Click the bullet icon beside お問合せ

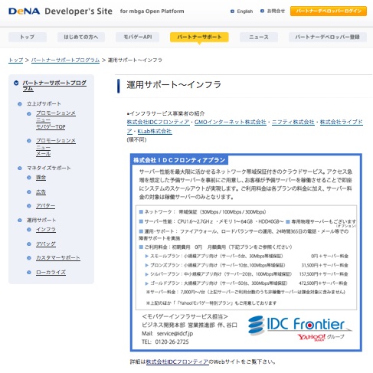pyautogui.click(x=262, y=11)
